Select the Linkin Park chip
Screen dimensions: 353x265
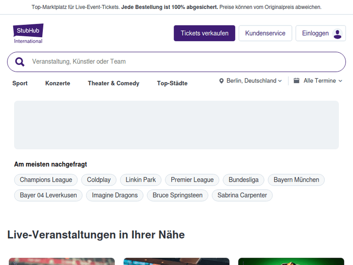pos(141,180)
